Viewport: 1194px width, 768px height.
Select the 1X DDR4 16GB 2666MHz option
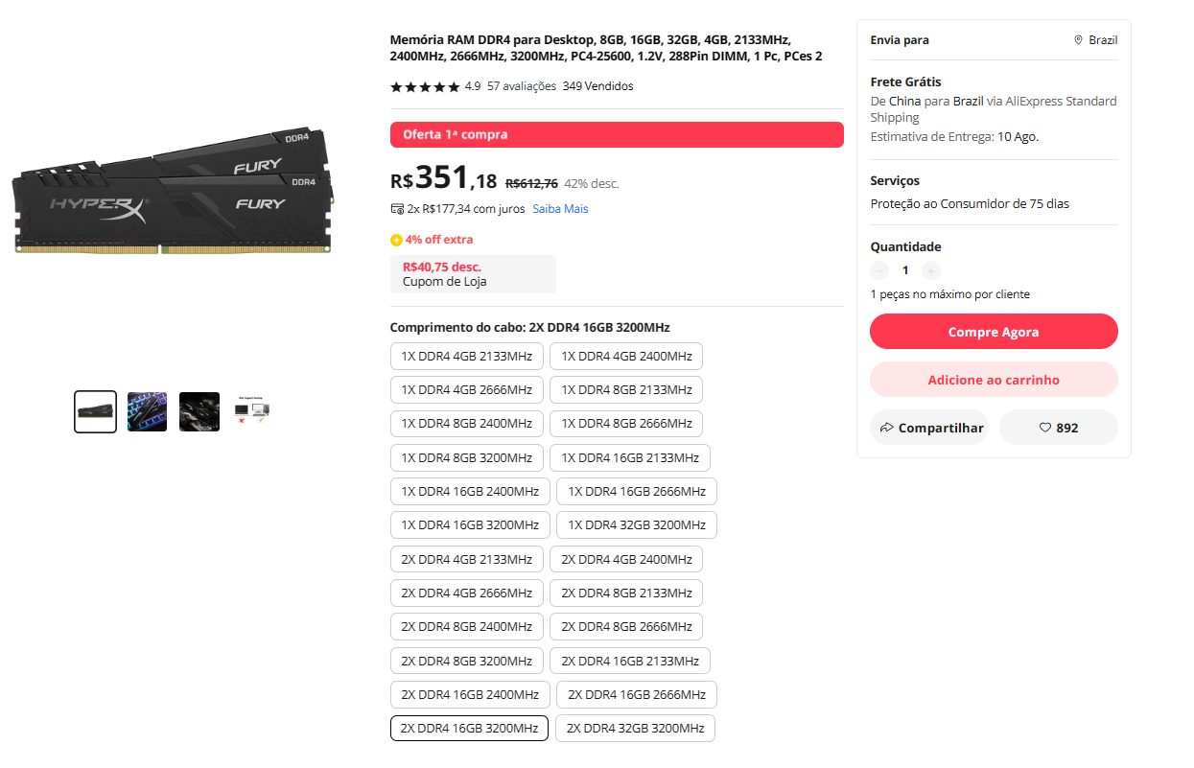point(637,491)
